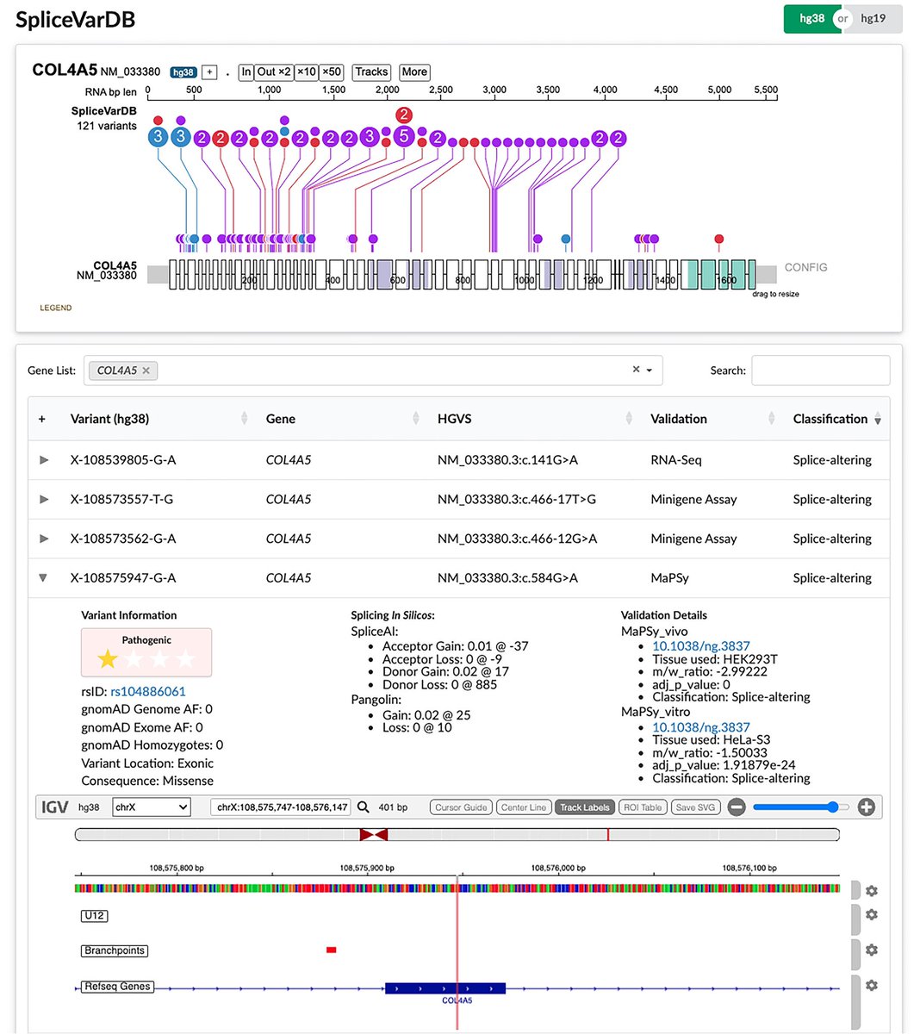920x1034 pixels.
Task: Open settings gear for the U12 track
Action: click(x=871, y=915)
